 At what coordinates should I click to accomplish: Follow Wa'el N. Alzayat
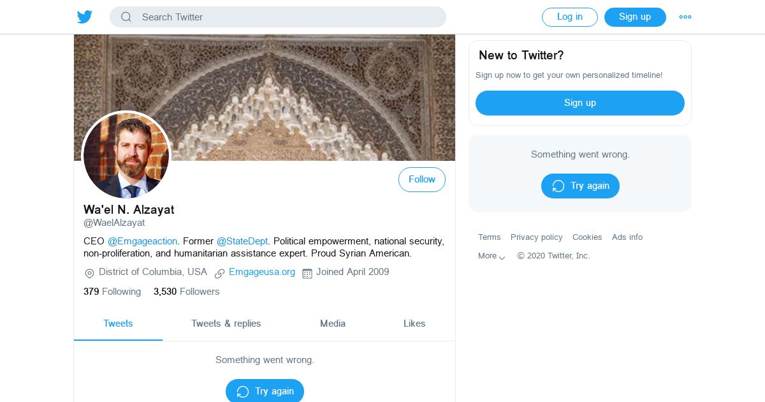coord(422,180)
